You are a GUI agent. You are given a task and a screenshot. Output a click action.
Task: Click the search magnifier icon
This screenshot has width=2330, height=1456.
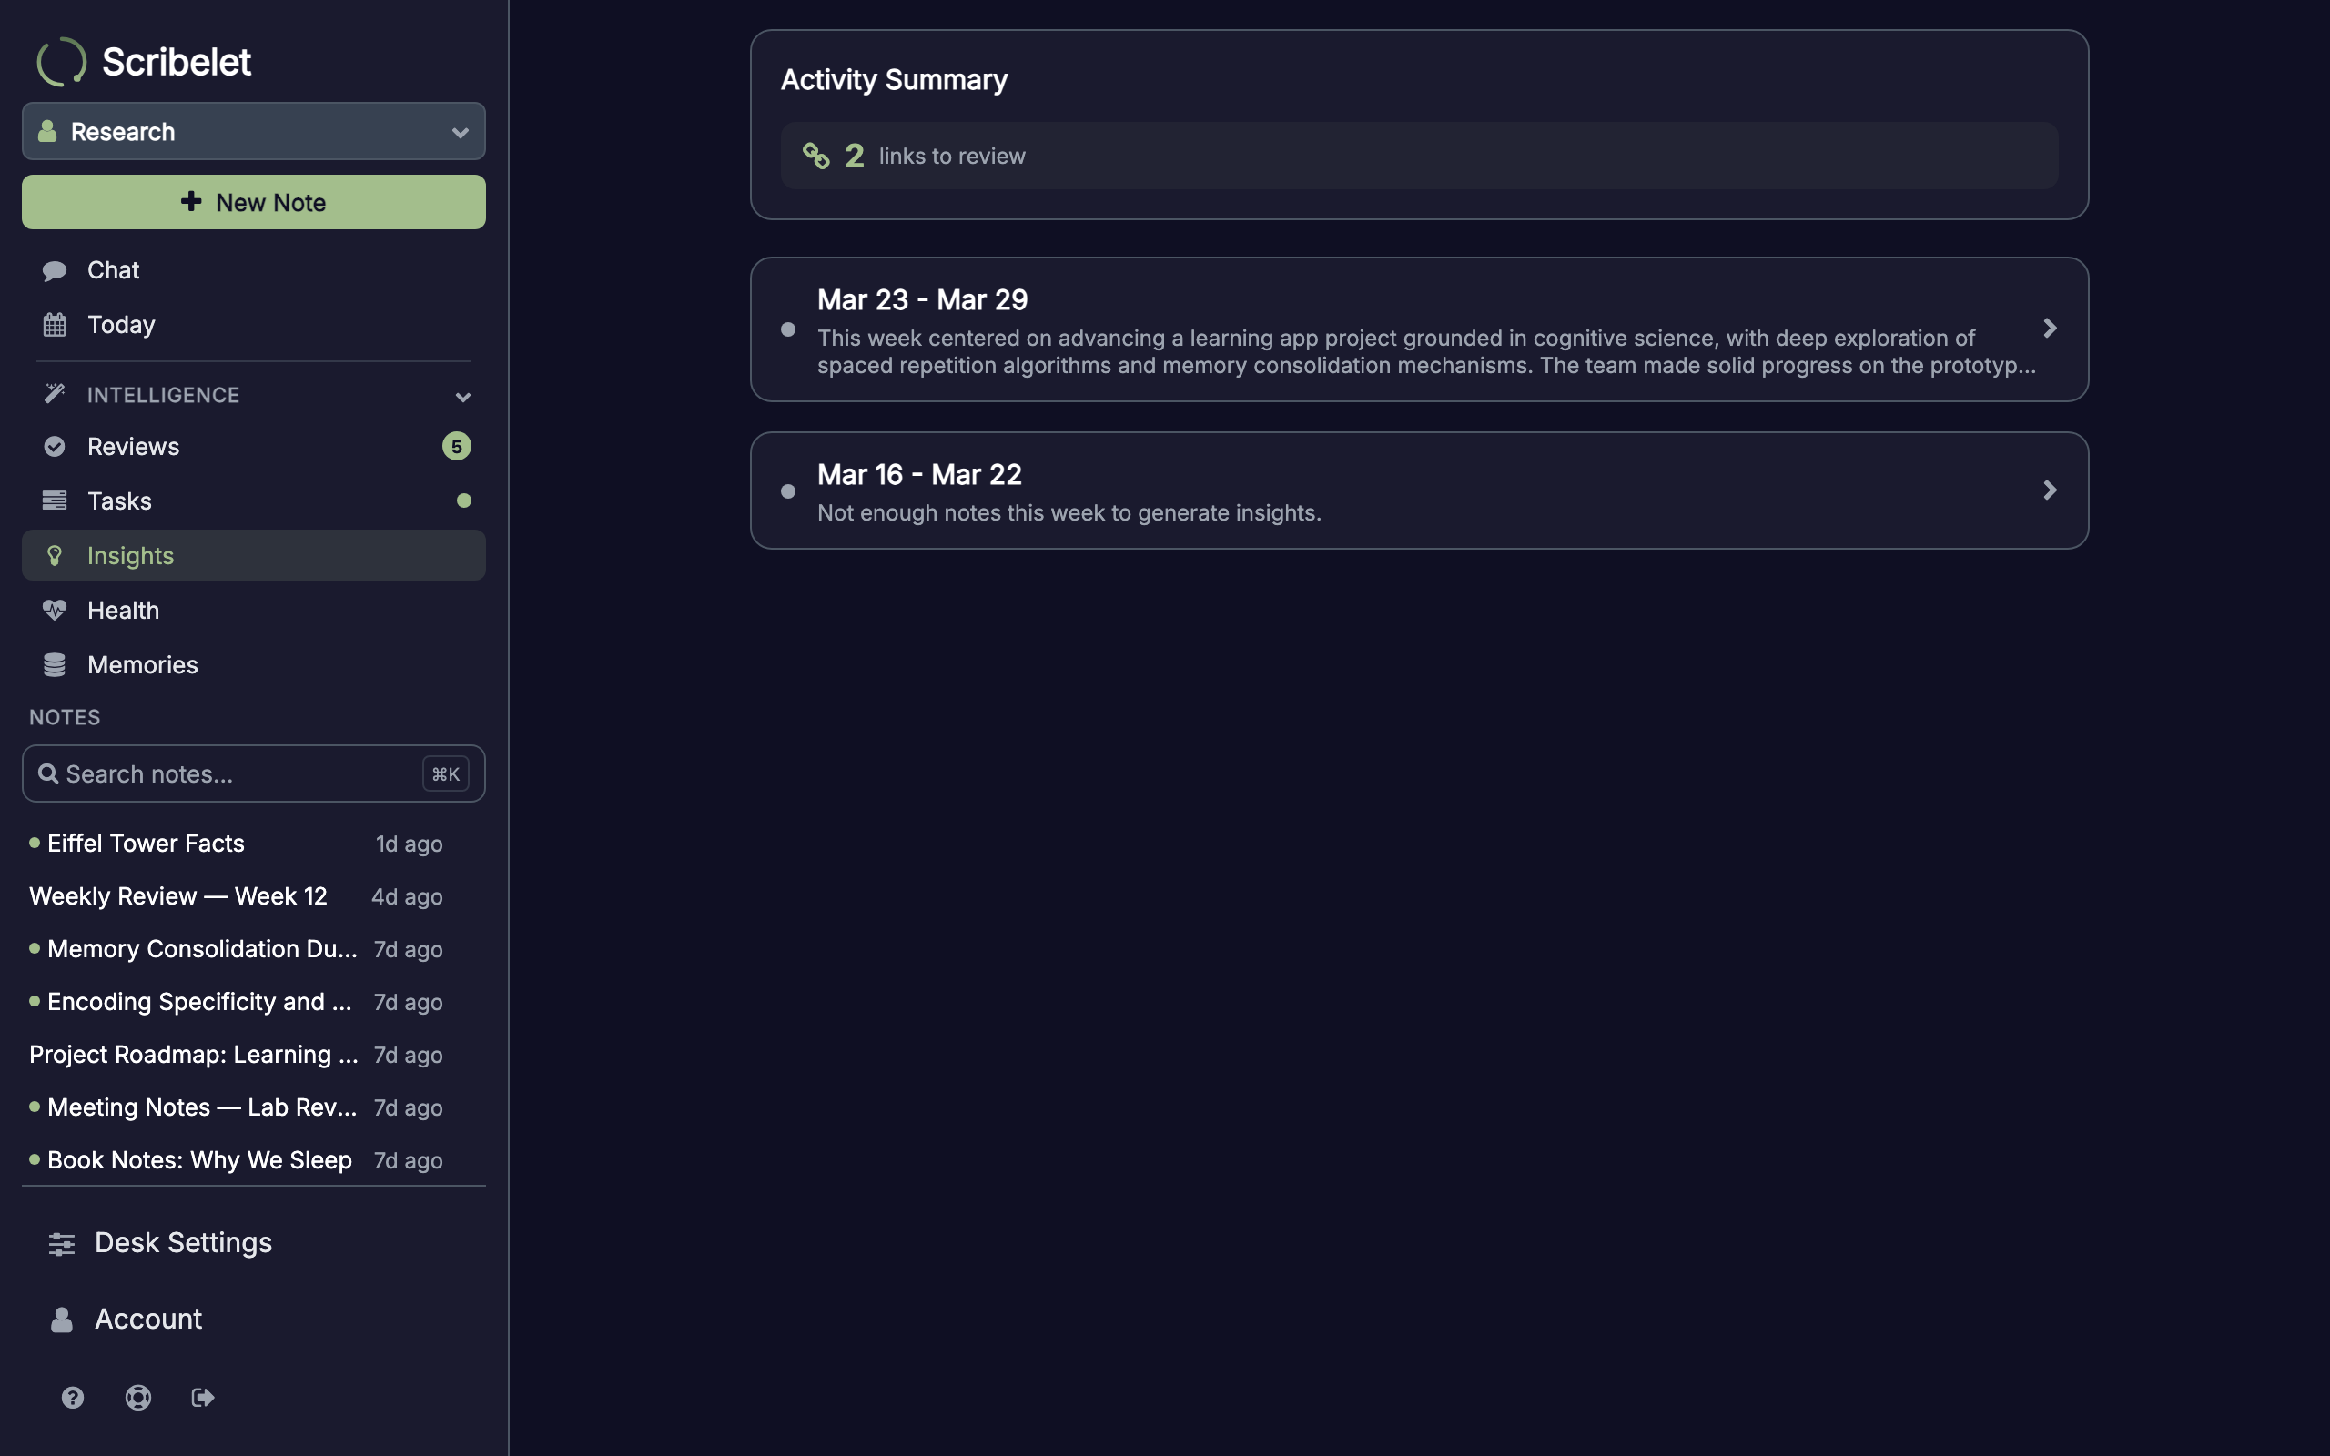click(48, 773)
